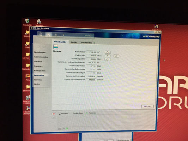
Task: Open the question mark help icon
Action: (63, 35)
